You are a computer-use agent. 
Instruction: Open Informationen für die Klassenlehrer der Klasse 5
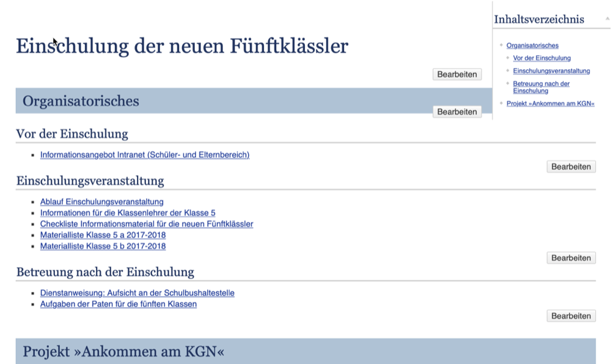click(128, 213)
